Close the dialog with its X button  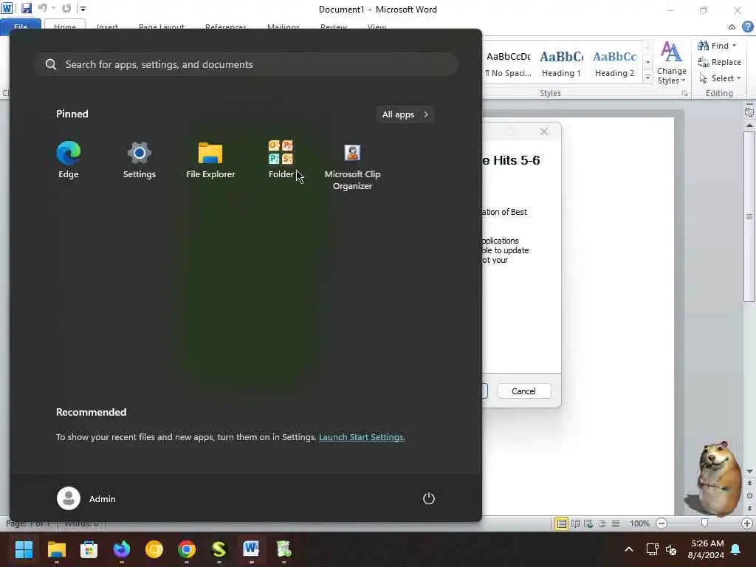(544, 131)
